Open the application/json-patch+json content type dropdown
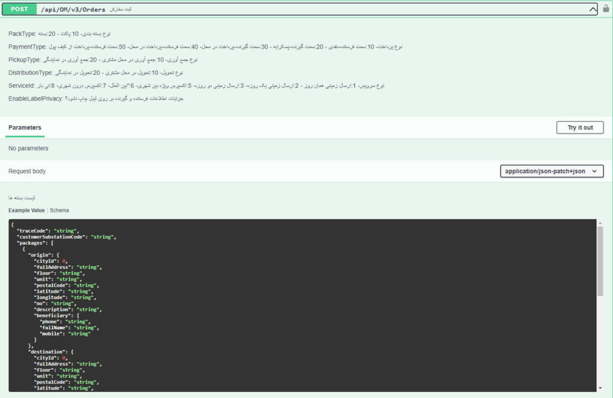 [x=551, y=171]
